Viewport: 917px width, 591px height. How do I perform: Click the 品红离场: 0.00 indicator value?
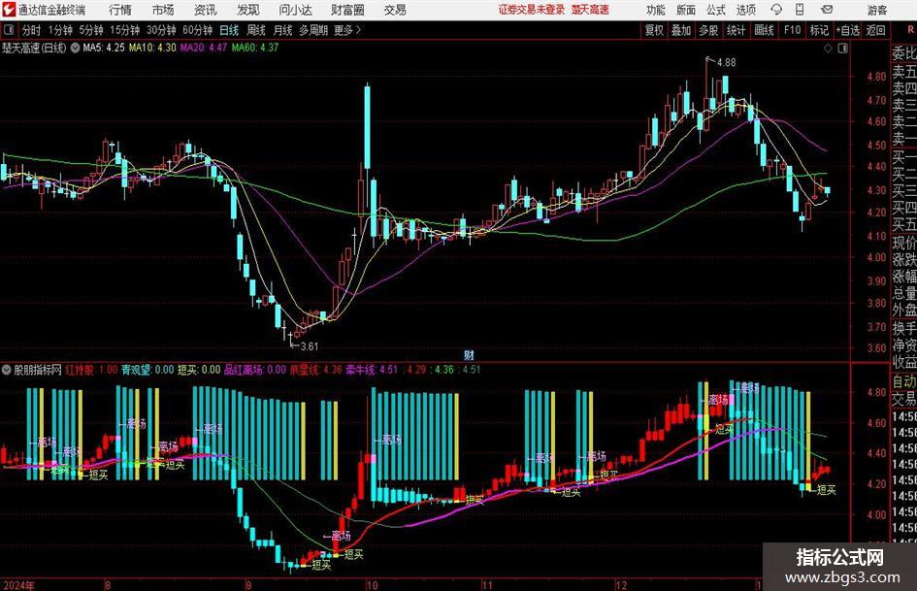click(x=255, y=370)
